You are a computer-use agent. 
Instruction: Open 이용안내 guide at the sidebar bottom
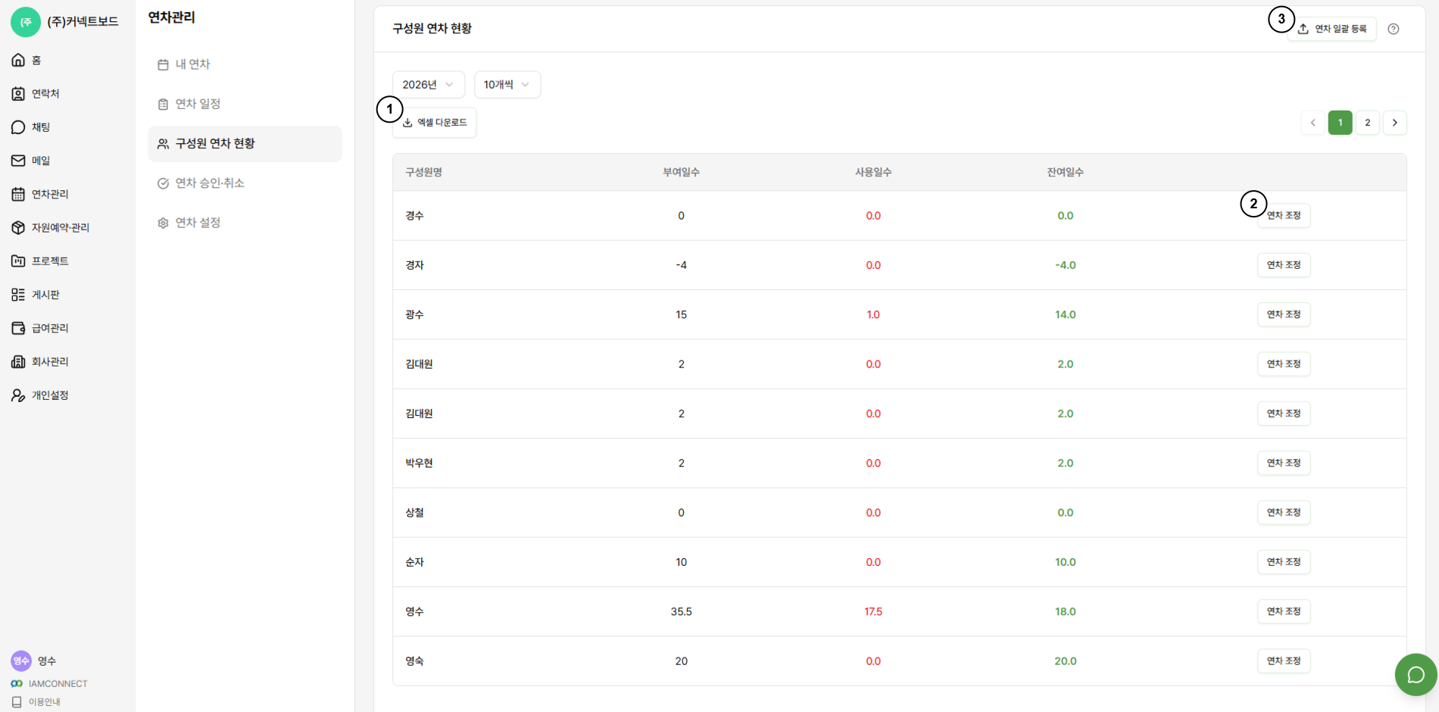point(36,701)
